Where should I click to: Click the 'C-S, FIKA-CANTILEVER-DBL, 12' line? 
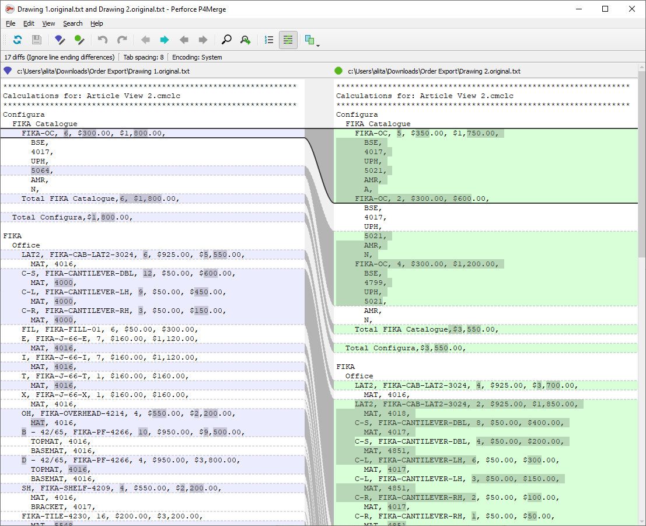[x=128, y=273]
